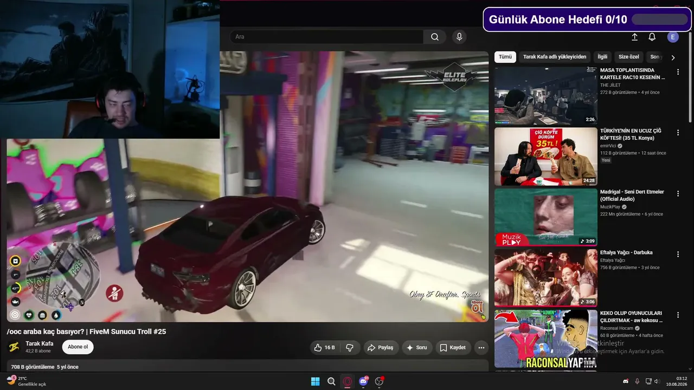Open options menu for Eftalya Yağcı - Darbuka
The height and width of the screenshot is (390, 694).
(x=678, y=254)
